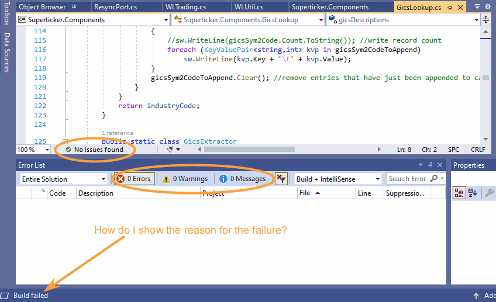Image resolution: width=496 pixels, height=302 pixels.
Task: Click the Build failed status icon
Action: tap(5, 296)
